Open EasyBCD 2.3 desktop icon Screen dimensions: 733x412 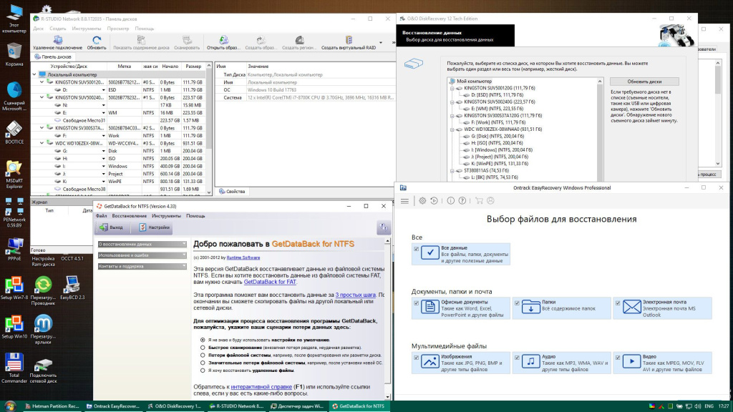tap(72, 288)
